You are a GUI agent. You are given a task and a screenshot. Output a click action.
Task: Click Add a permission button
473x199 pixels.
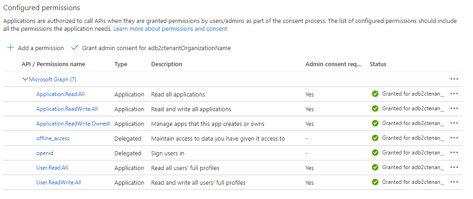click(35, 48)
